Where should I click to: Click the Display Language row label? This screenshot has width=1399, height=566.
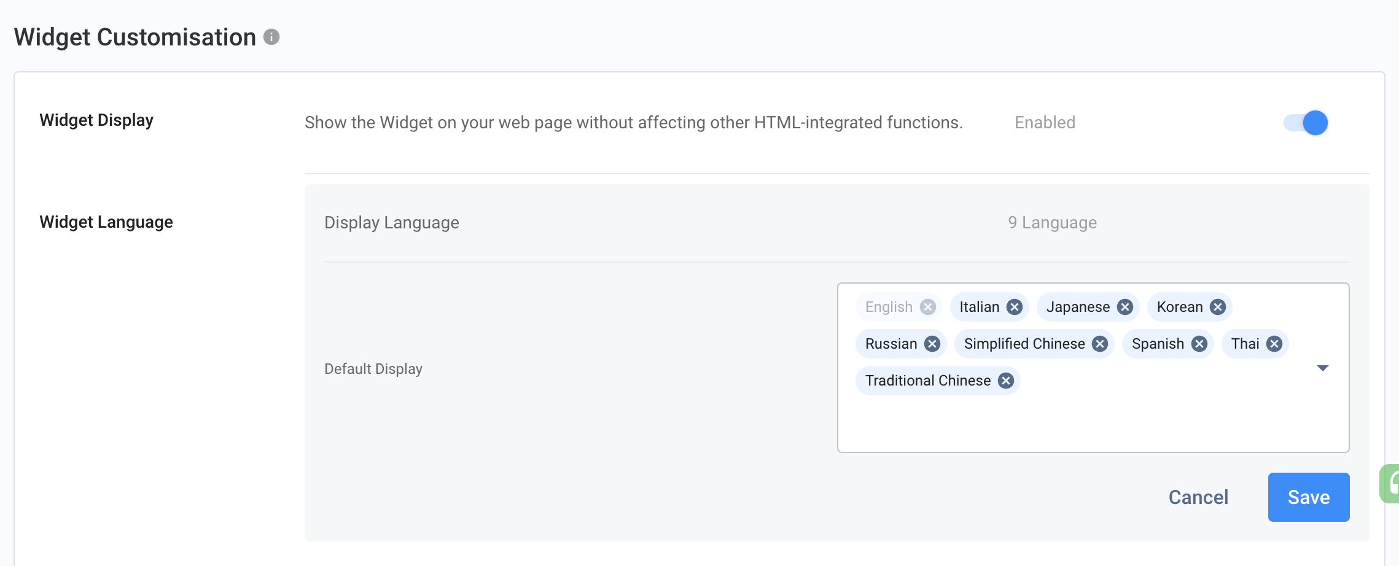click(x=391, y=223)
